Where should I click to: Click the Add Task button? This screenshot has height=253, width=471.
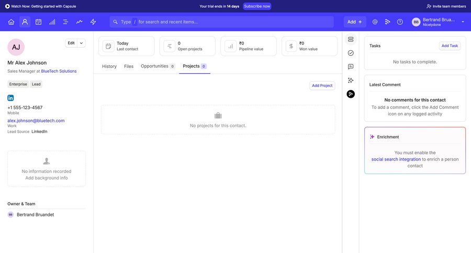point(450,45)
